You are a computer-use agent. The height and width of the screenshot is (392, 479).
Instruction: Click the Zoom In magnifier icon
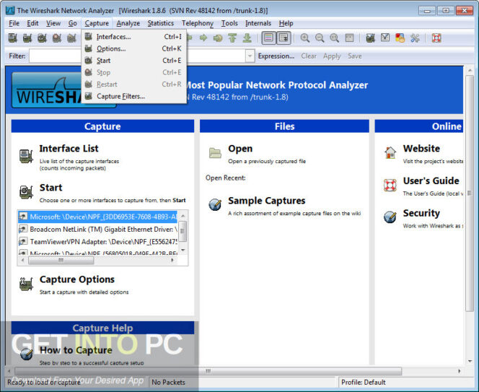click(304, 38)
